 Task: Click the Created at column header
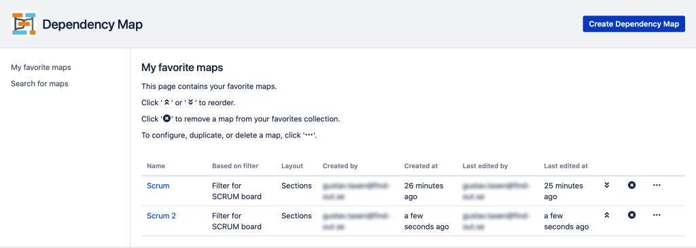421,166
